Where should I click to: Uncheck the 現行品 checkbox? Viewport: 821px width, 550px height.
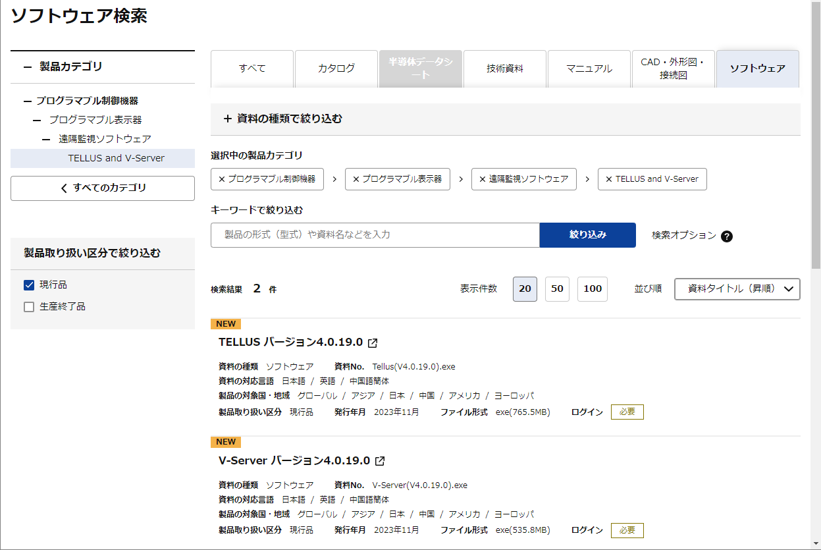[29, 285]
